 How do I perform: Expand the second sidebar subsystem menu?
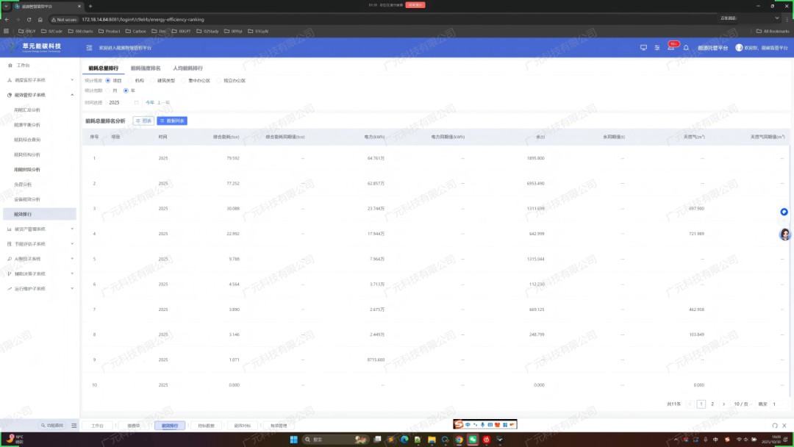pyautogui.click(x=40, y=80)
